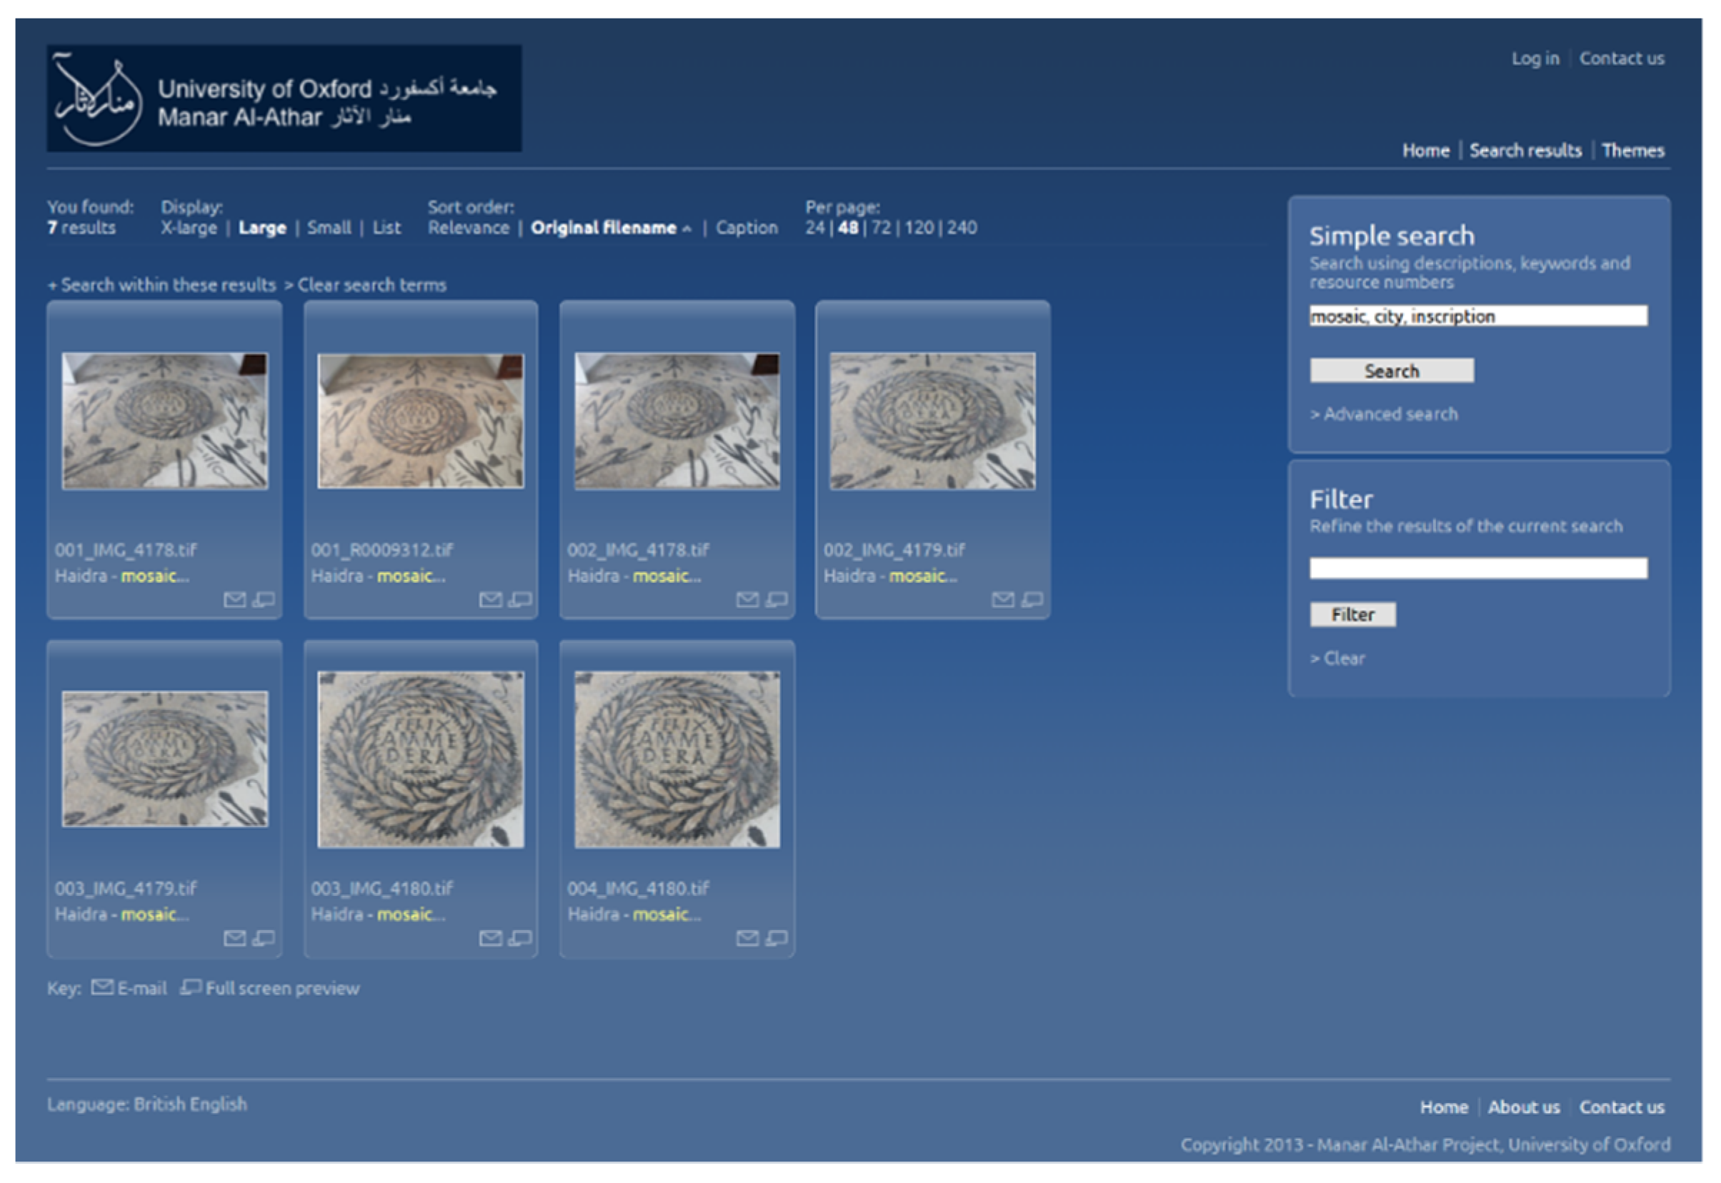Click E-mail icon under 004_IMG_4180.tif
The height and width of the screenshot is (1183, 1721).
pyautogui.click(x=747, y=939)
